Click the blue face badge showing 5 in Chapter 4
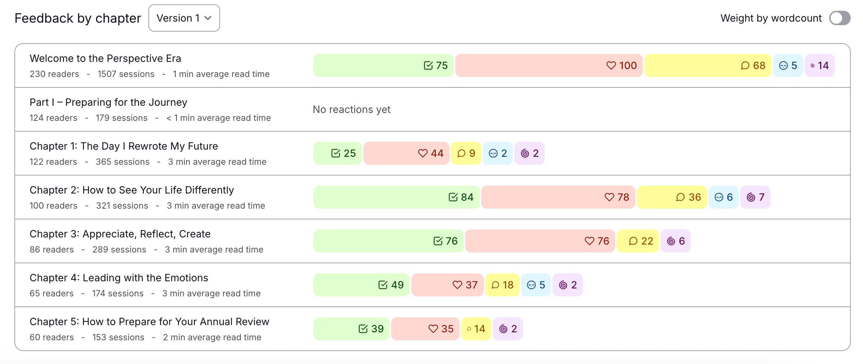Image resolution: width=863 pixels, height=364 pixels. [x=536, y=285]
